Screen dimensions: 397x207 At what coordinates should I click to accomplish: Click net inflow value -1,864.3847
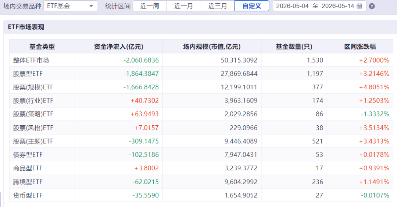[141, 74]
